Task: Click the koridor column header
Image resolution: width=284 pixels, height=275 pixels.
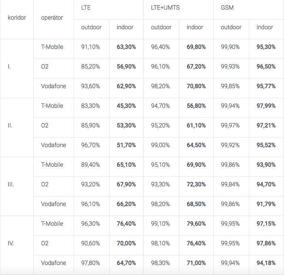Action: click(17, 17)
